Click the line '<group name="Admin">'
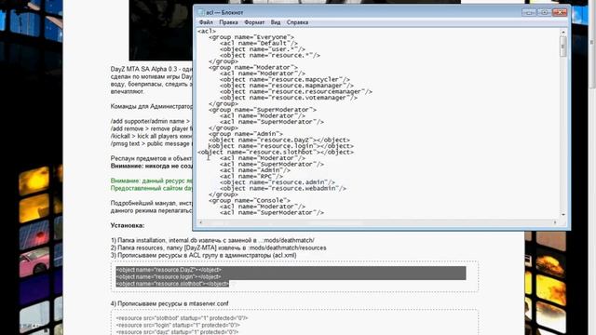The image size is (596, 335). 246,134
